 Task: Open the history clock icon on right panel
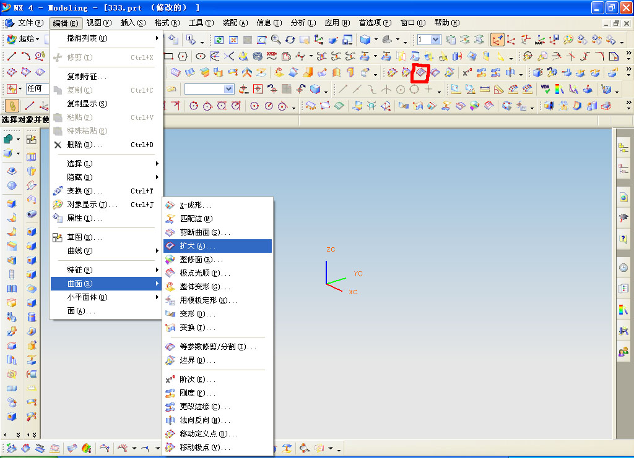click(623, 268)
